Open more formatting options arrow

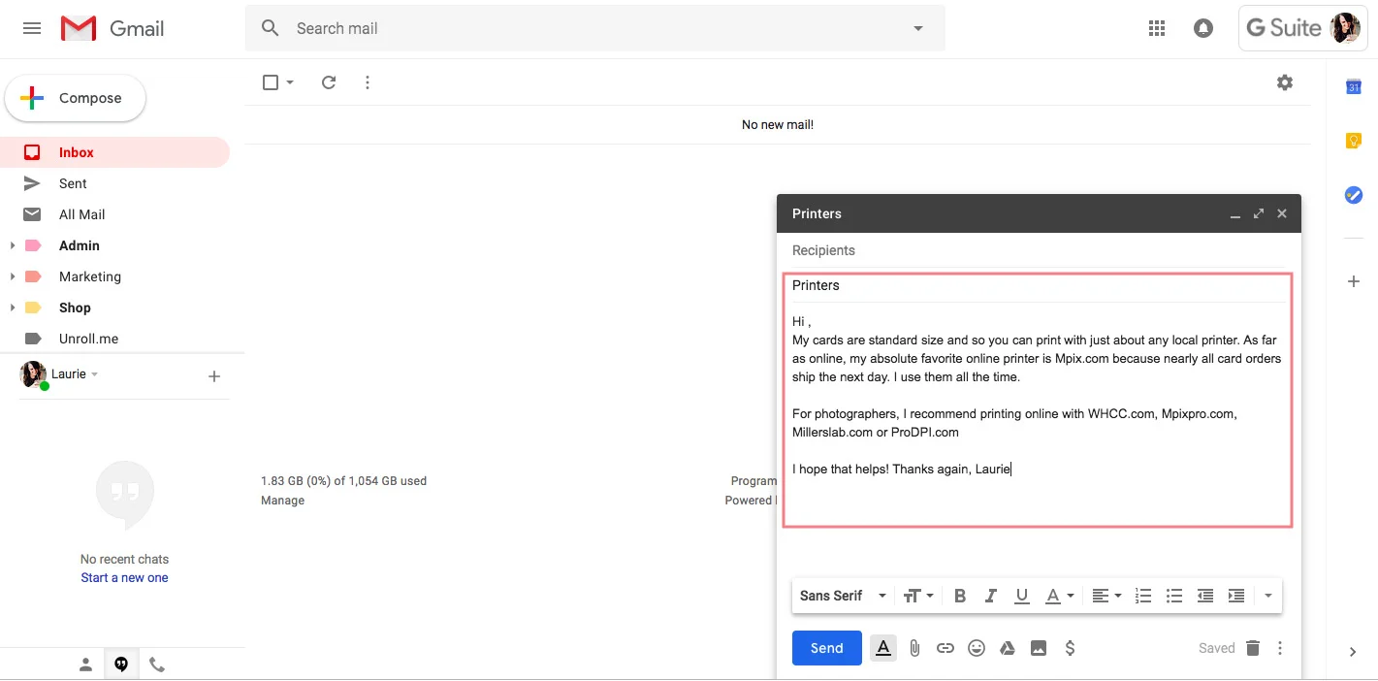pos(1268,596)
